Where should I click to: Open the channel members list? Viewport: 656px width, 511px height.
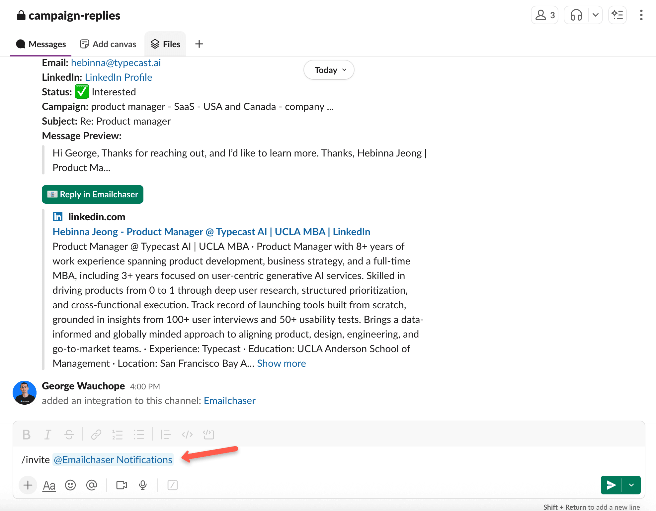544,15
